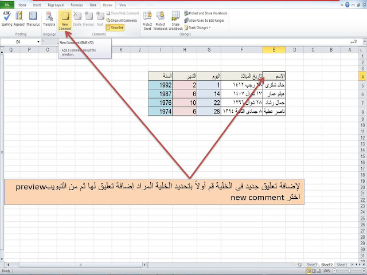Click the Translate icon
Image resolution: width=367 pixels, height=275 pixels.
[49, 19]
